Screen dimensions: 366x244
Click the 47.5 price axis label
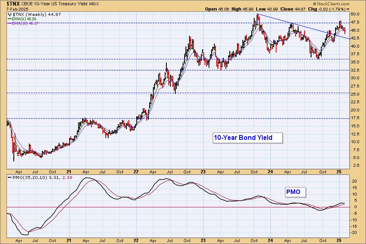[x=355, y=22]
